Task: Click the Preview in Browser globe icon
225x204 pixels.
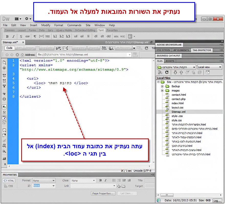Action: (111, 48)
